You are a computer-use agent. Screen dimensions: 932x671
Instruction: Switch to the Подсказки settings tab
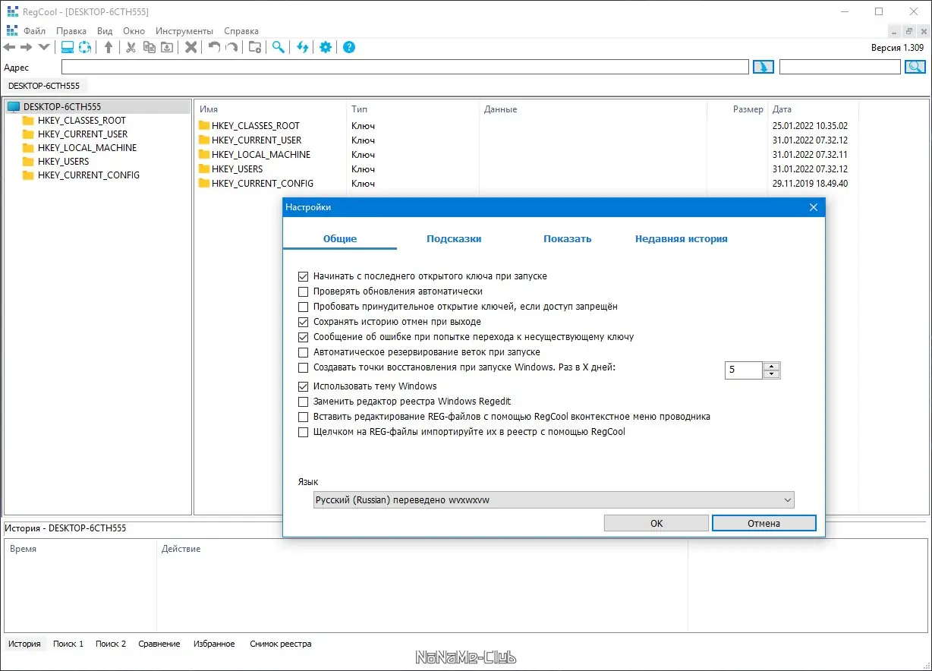click(454, 238)
